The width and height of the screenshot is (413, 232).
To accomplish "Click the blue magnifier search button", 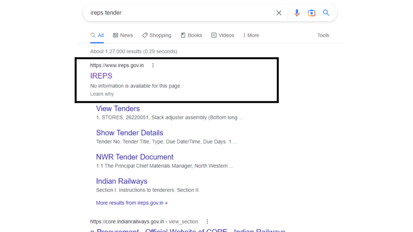I will [326, 13].
